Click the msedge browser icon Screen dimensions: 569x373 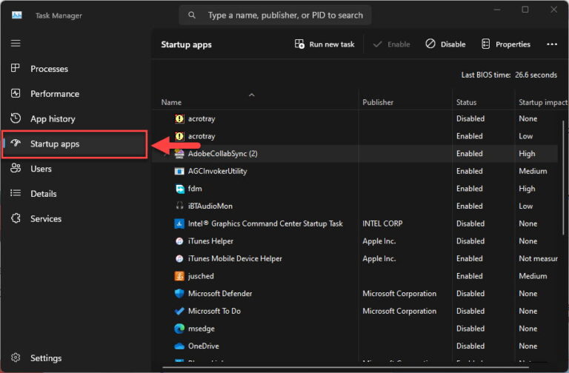click(x=179, y=329)
